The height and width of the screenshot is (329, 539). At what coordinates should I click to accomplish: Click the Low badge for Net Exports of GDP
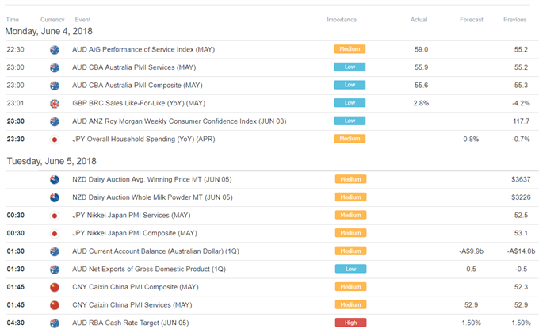(x=350, y=269)
